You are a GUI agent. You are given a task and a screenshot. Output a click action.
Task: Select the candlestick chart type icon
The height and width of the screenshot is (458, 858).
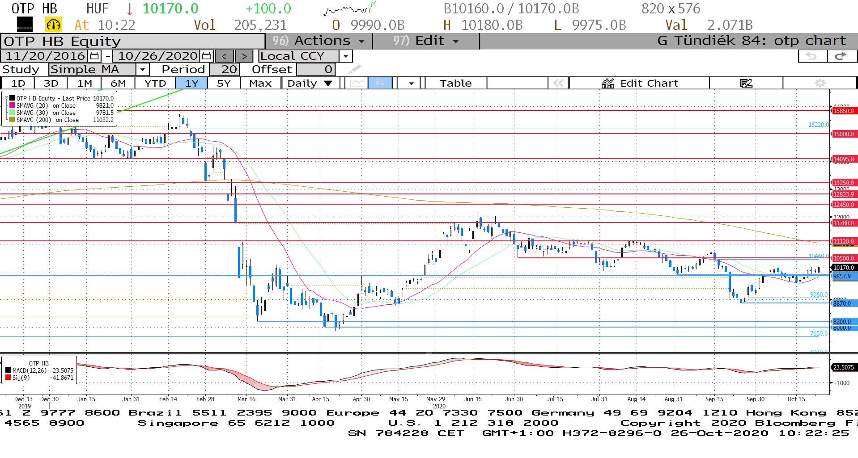[x=380, y=83]
